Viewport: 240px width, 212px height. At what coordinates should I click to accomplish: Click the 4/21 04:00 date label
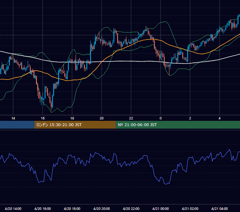click(x=220, y=208)
